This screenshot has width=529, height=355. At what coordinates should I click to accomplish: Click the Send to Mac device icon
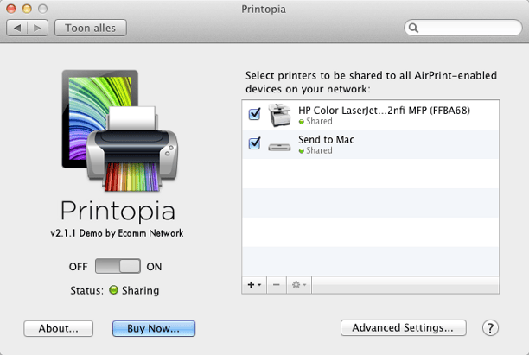click(x=281, y=144)
